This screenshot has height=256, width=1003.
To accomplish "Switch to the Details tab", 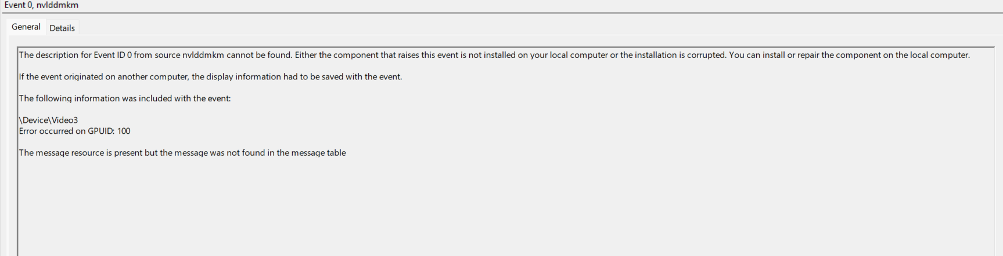I will pyautogui.click(x=62, y=28).
